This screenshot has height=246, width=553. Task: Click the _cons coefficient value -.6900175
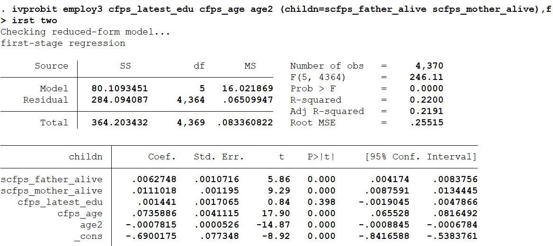151,236
